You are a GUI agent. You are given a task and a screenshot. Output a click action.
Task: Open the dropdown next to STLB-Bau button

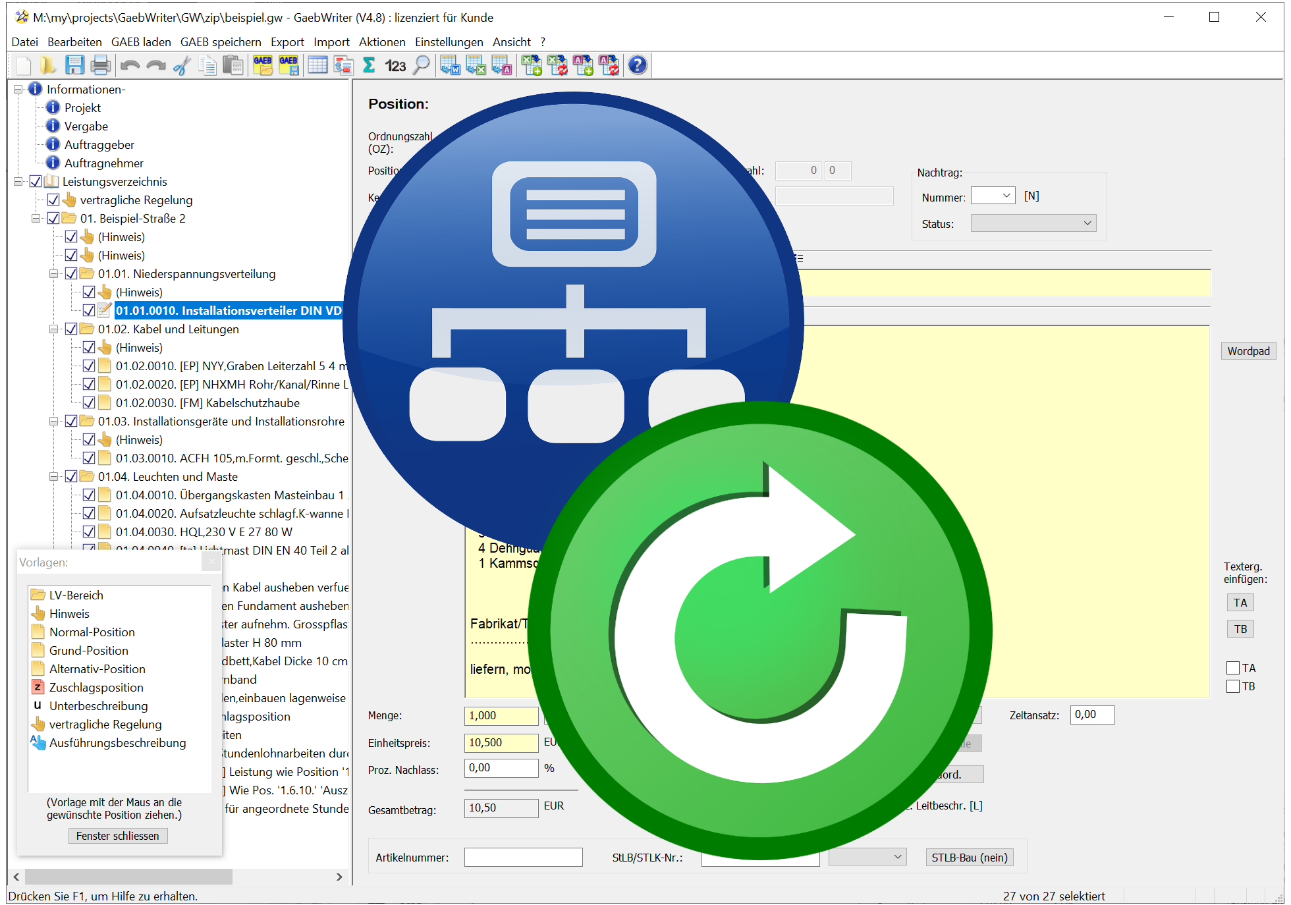pyautogui.click(x=867, y=857)
